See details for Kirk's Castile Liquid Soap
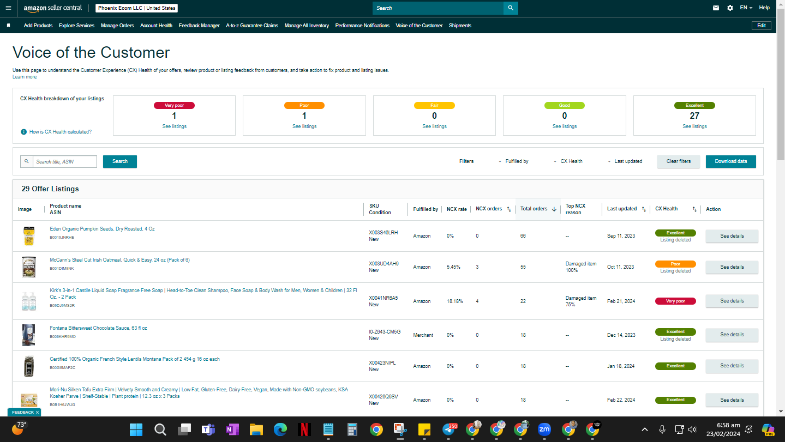The height and width of the screenshot is (442, 785). click(x=732, y=301)
